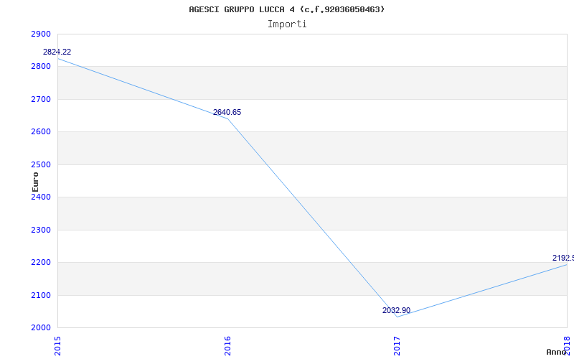
Task: Click the 2015 x-axis year label
Action: [57, 345]
